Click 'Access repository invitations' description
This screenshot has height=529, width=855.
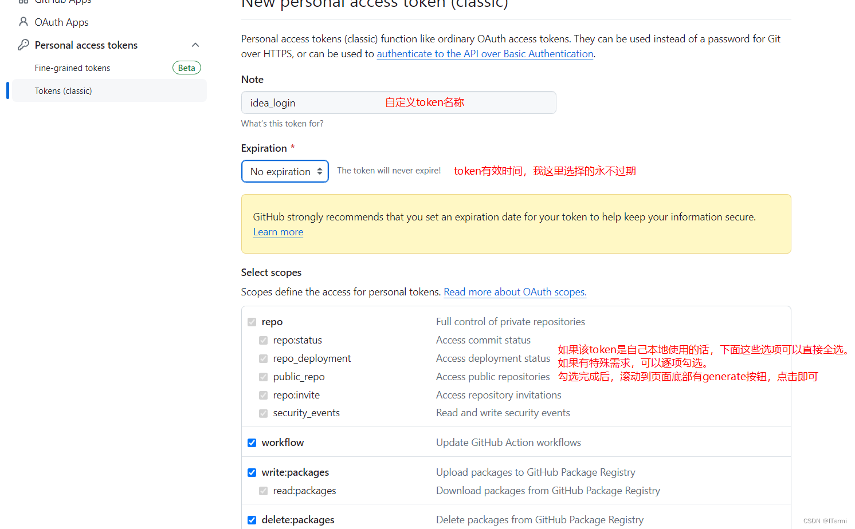499,395
